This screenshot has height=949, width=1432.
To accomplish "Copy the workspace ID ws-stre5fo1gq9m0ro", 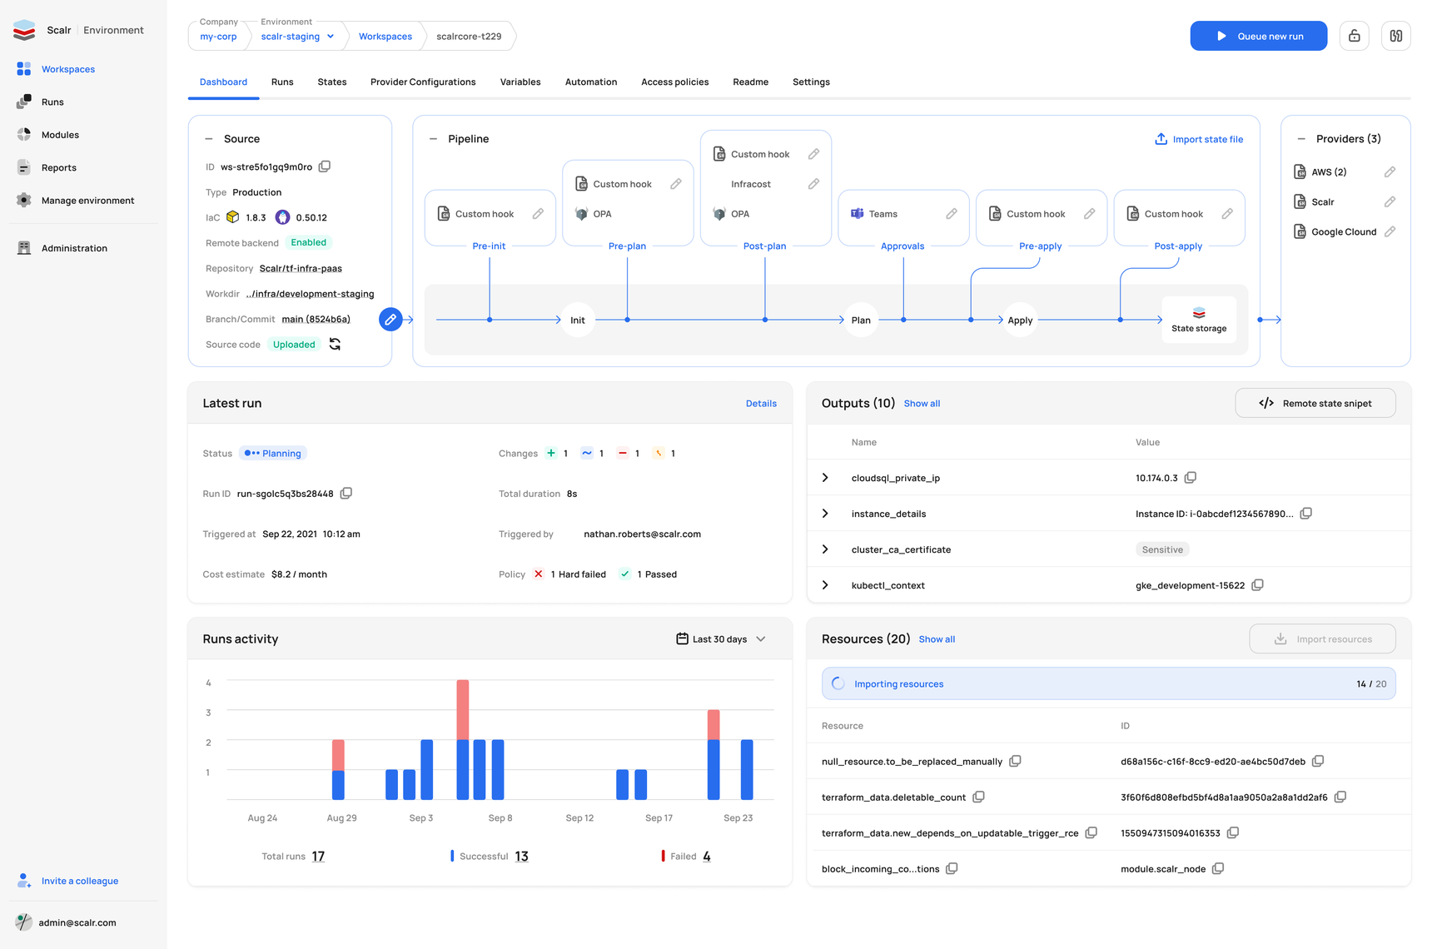I will click(325, 166).
